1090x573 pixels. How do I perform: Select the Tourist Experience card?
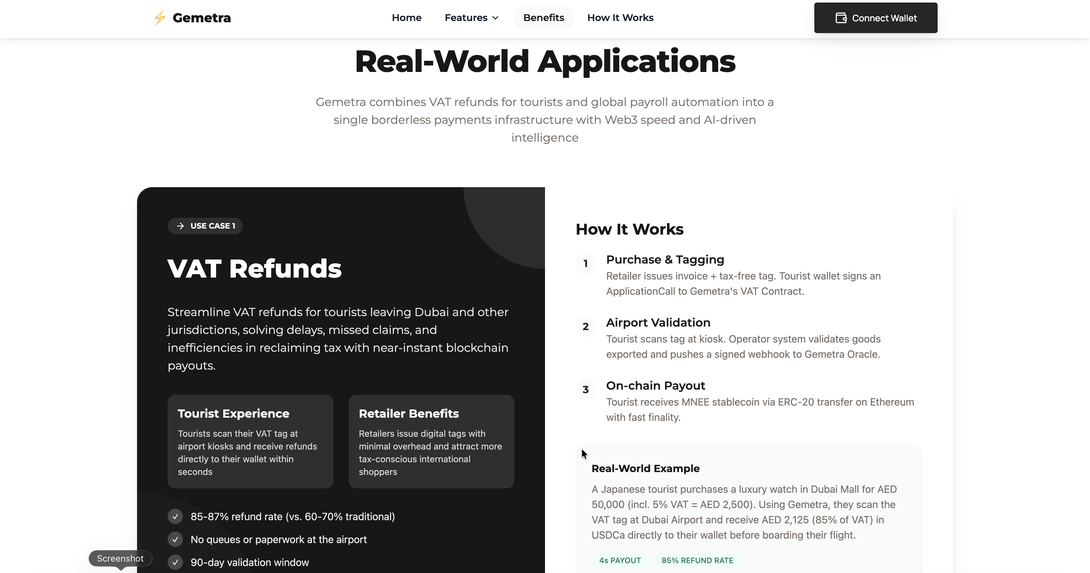coord(250,441)
